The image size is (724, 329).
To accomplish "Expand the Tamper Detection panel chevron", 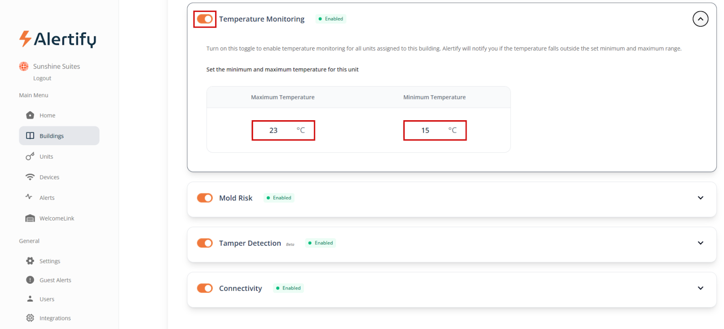I will coord(700,243).
